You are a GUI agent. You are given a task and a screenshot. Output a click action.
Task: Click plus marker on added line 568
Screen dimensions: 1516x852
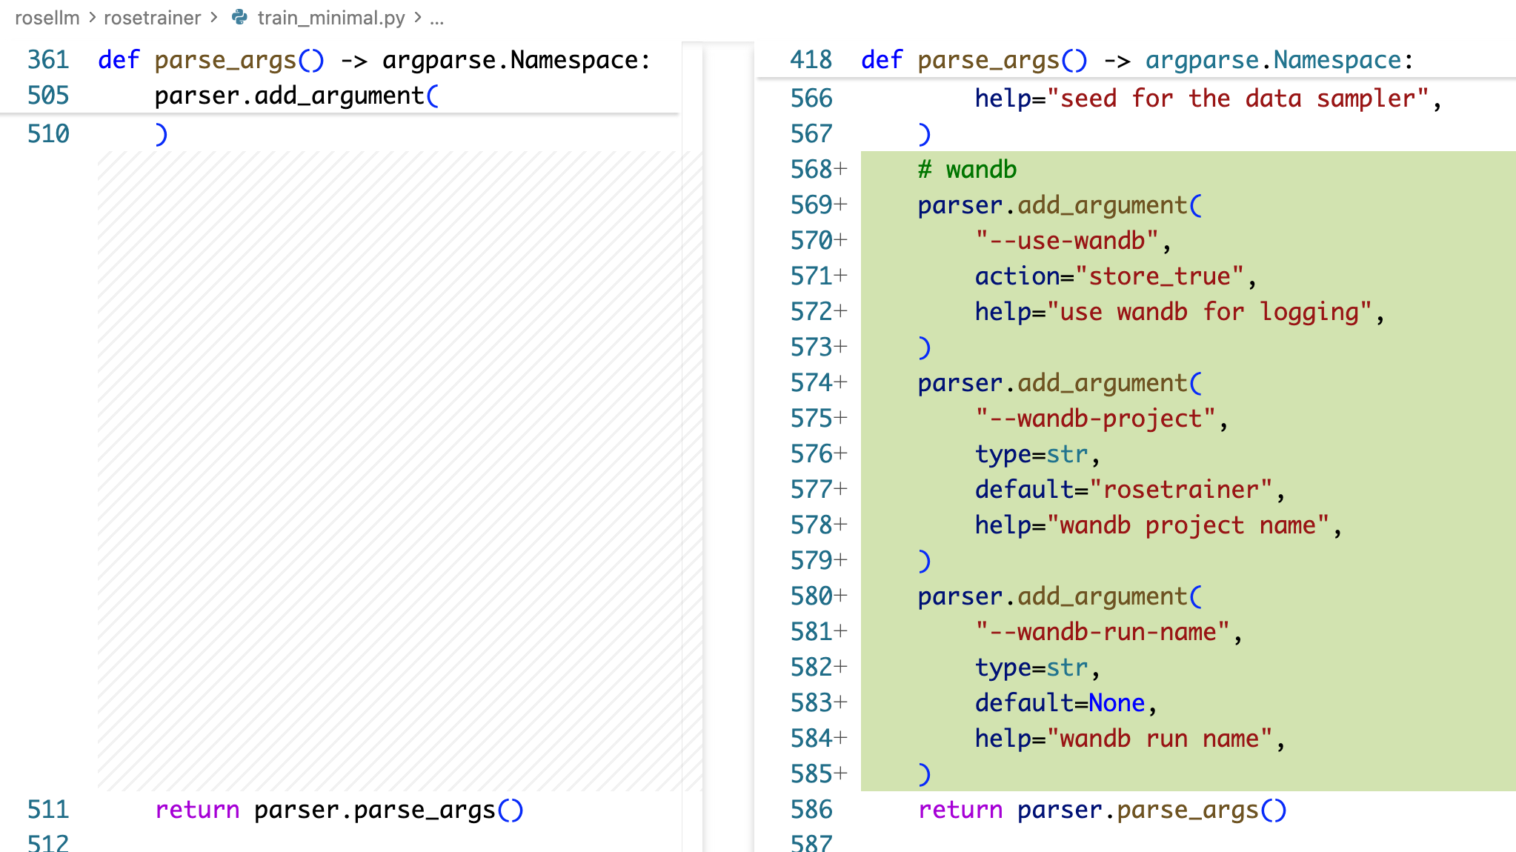coord(841,170)
